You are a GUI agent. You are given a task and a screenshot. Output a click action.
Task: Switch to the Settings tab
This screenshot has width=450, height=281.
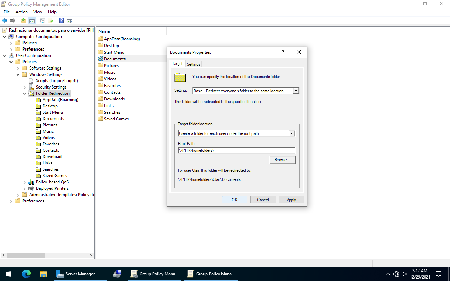(193, 64)
